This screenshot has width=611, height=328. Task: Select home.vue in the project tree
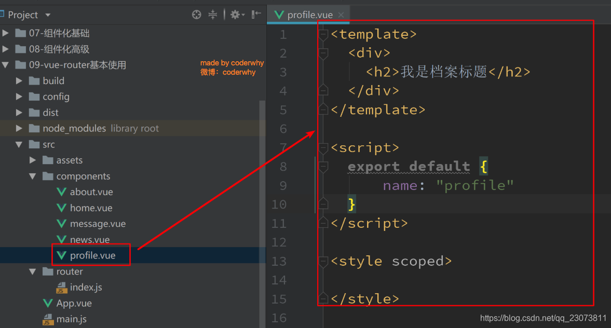point(91,208)
